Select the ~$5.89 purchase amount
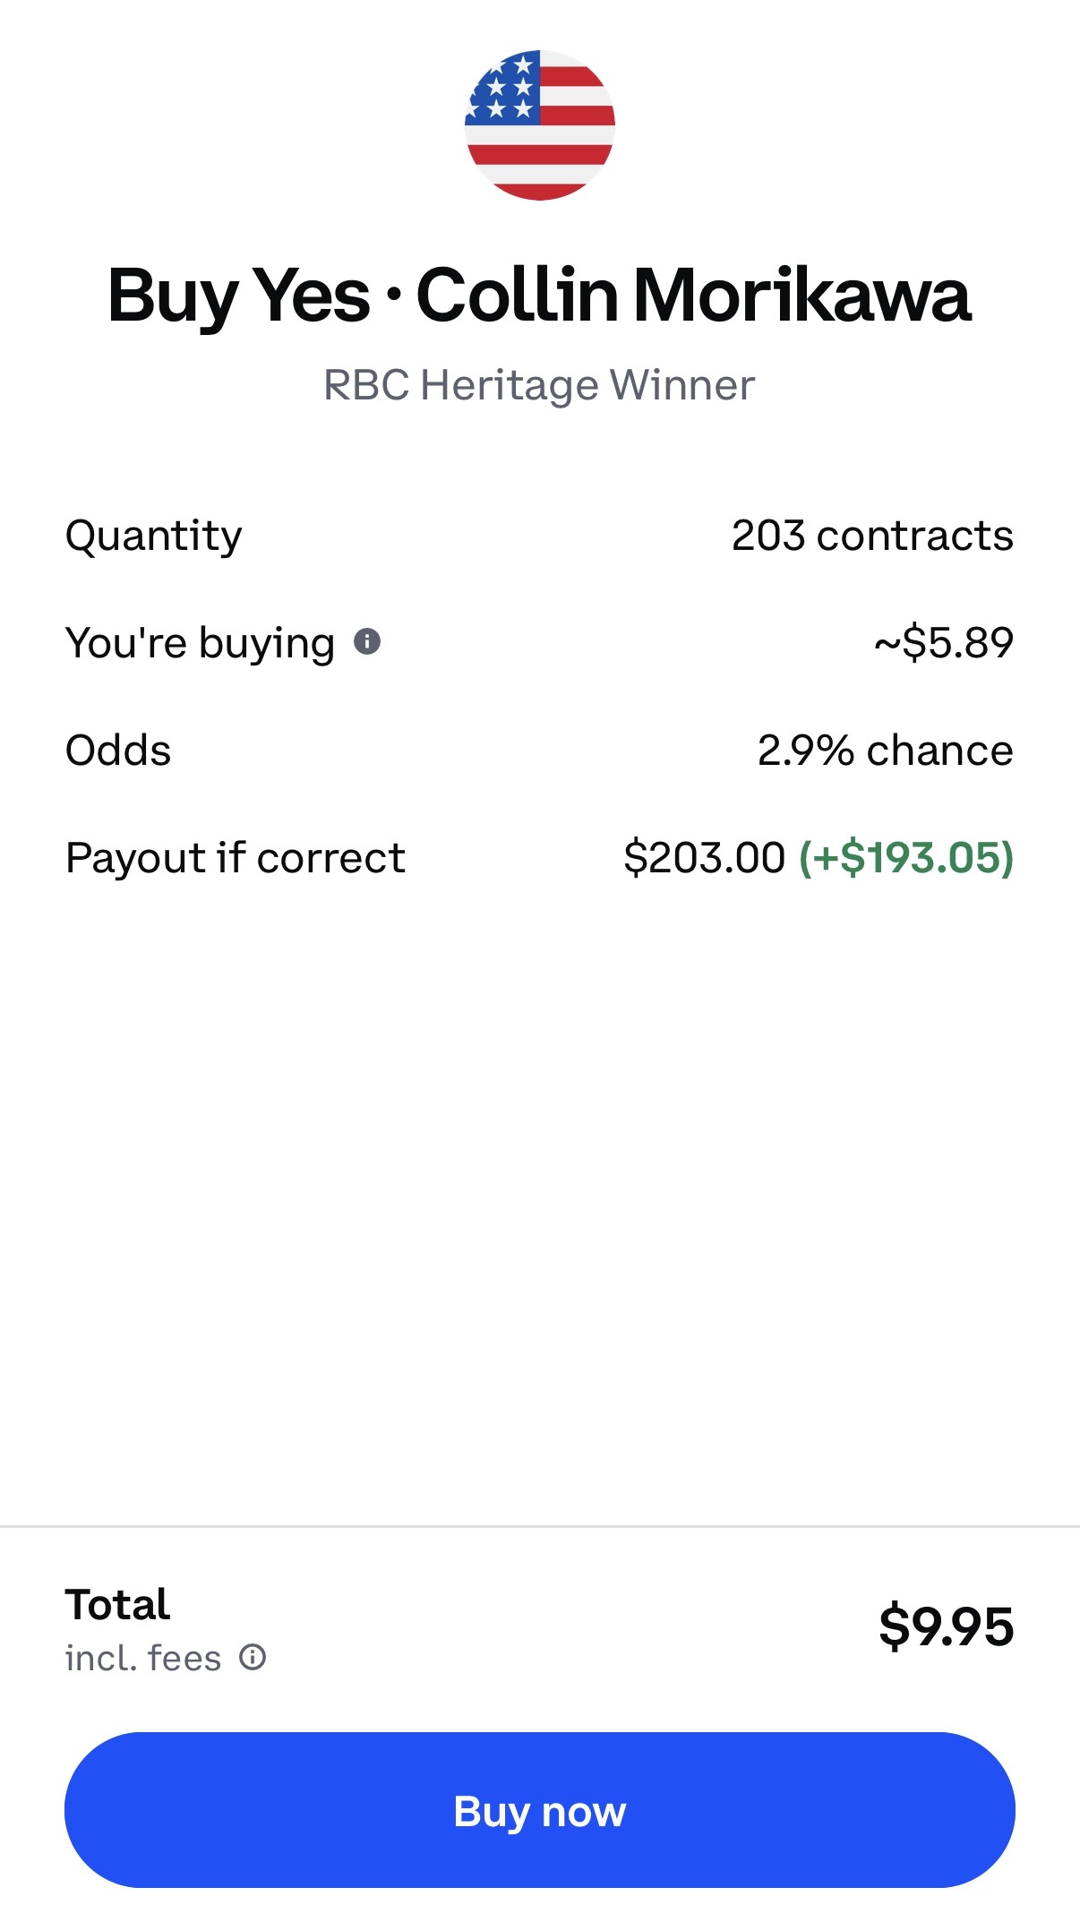 pyautogui.click(x=944, y=642)
